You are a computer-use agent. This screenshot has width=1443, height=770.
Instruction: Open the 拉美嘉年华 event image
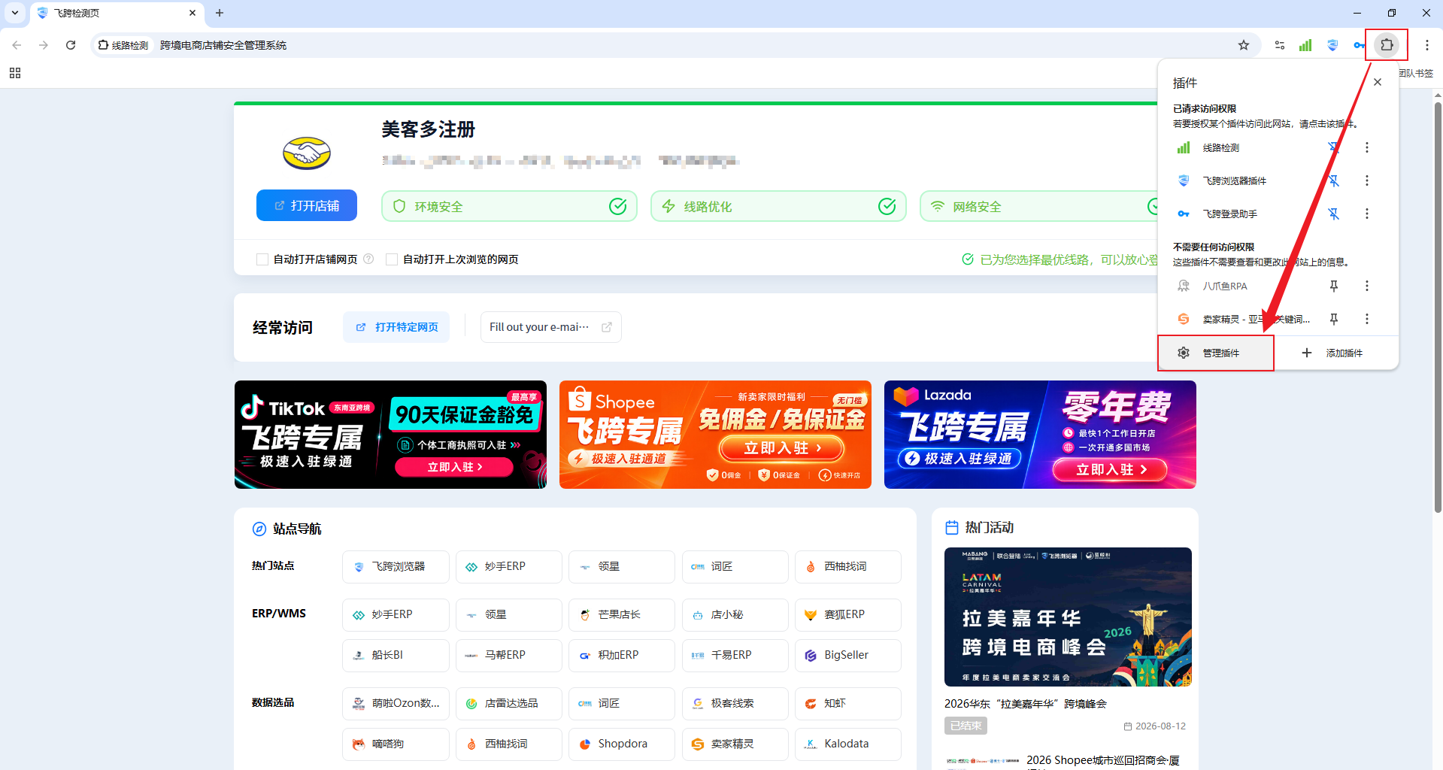[1068, 617]
